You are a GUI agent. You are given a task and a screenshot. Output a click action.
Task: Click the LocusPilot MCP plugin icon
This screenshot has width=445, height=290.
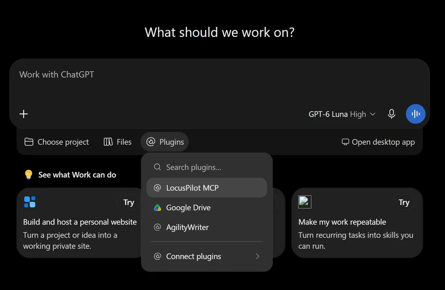tap(157, 188)
